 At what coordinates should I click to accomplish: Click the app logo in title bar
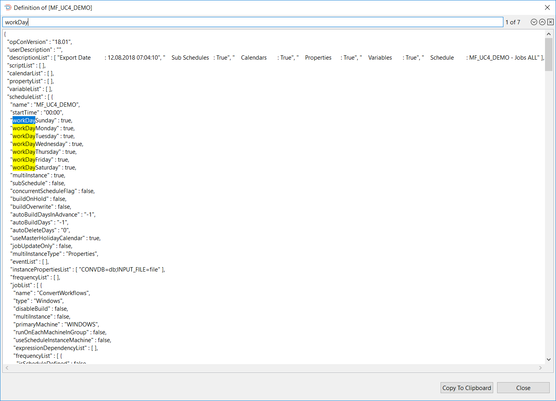[x=8, y=8]
